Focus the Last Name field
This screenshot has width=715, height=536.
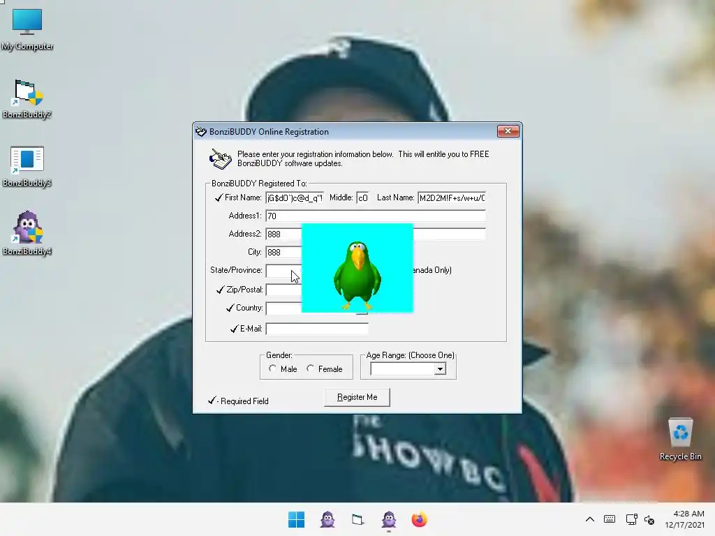click(452, 198)
